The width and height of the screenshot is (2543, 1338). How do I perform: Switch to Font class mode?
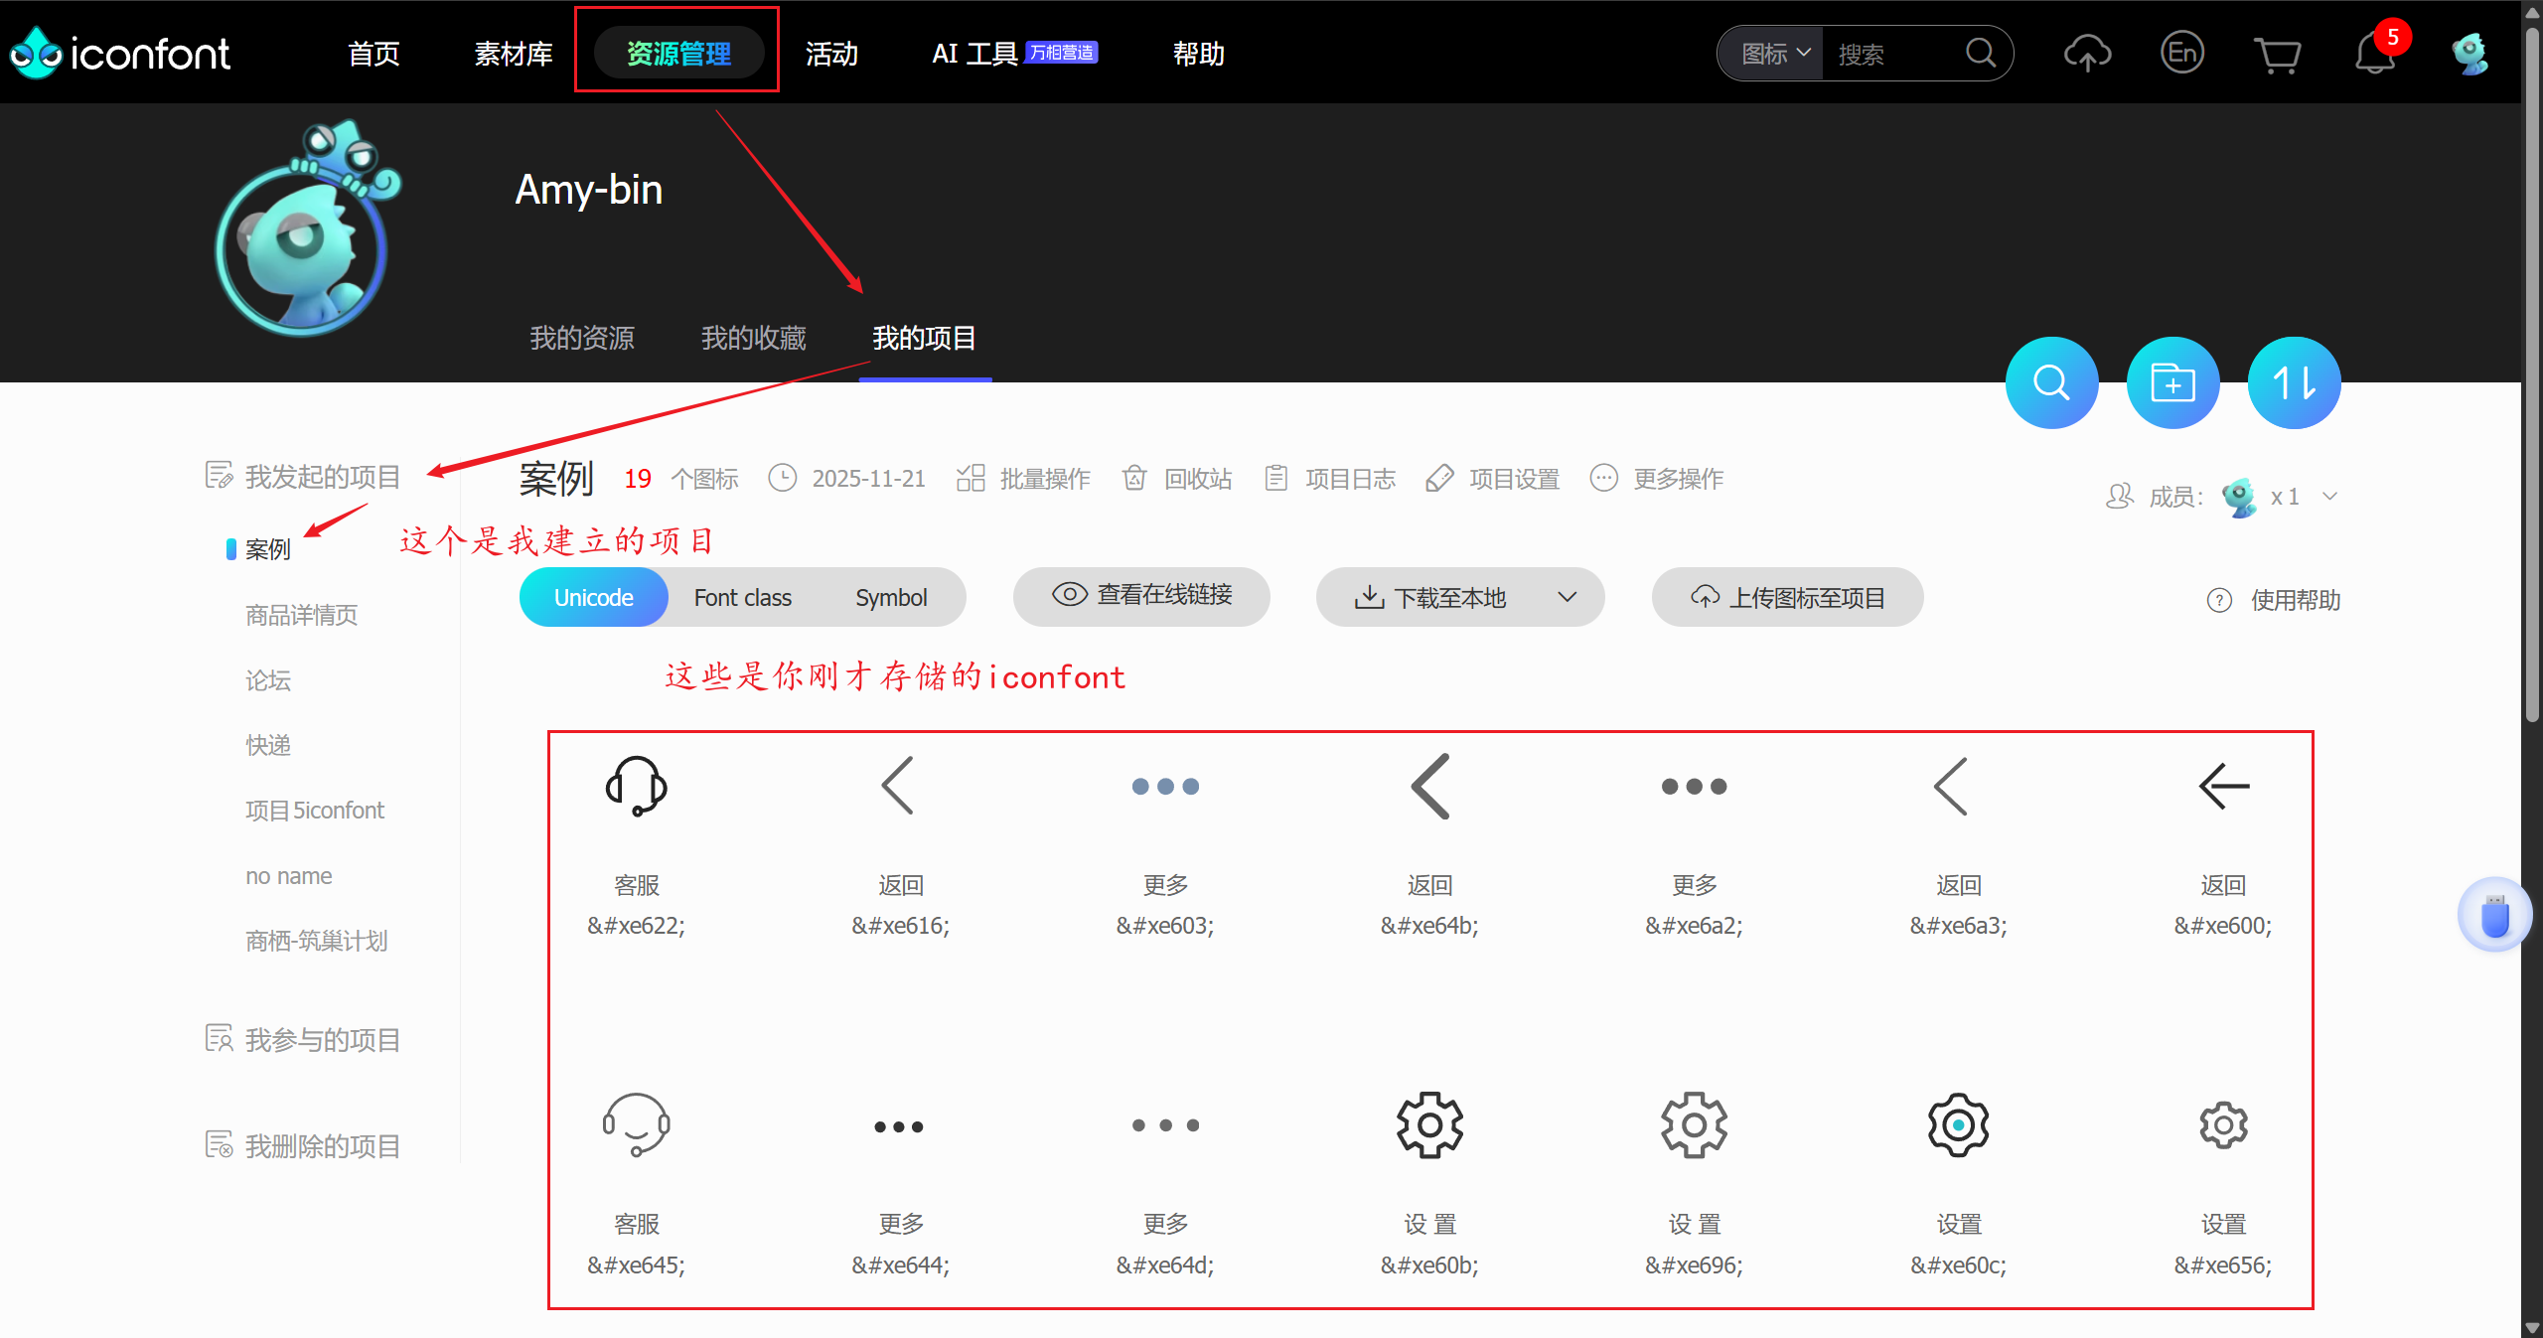(742, 597)
